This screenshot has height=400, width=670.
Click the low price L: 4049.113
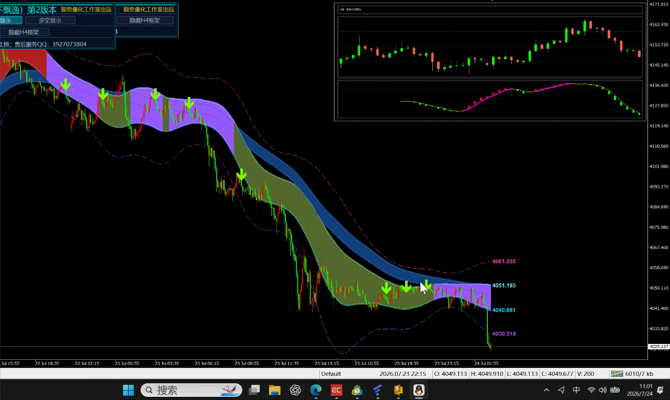coord(522,374)
